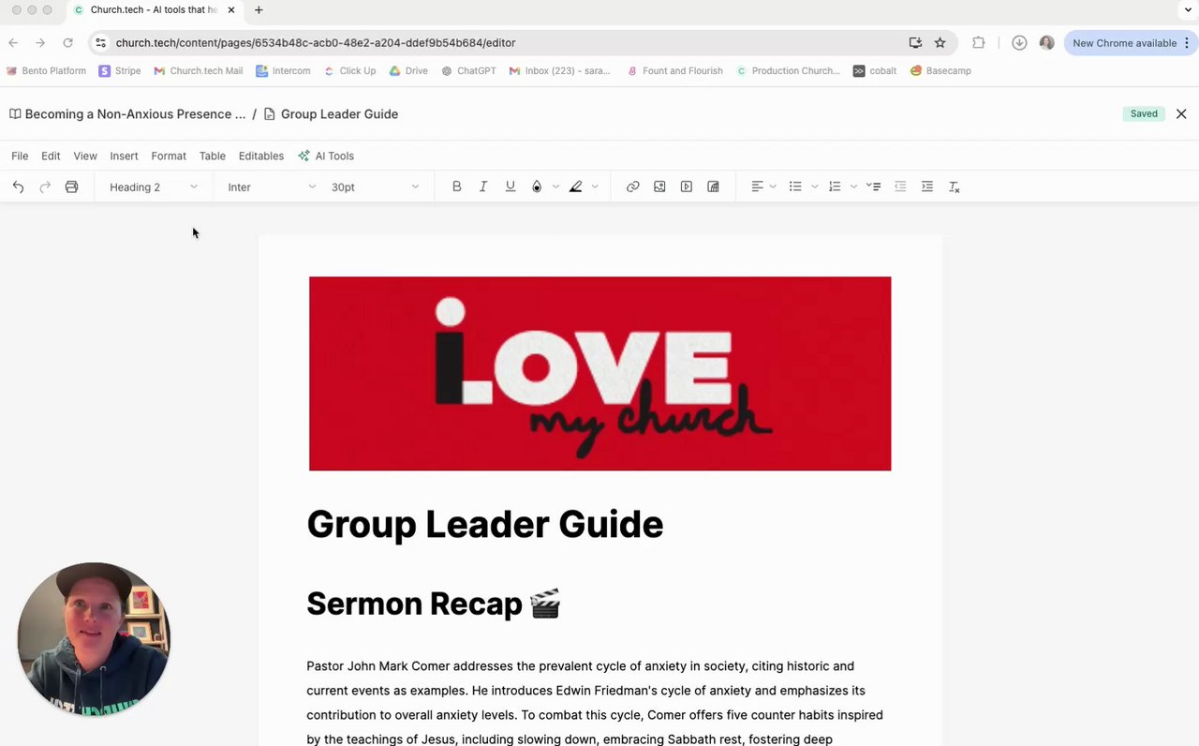Expand numbered list style arrow
The width and height of the screenshot is (1199, 746).
tap(853, 186)
